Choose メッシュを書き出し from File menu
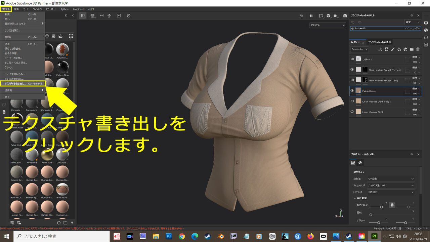Screen dimensions: 430x242 pyautogui.click(x=23, y=79)
